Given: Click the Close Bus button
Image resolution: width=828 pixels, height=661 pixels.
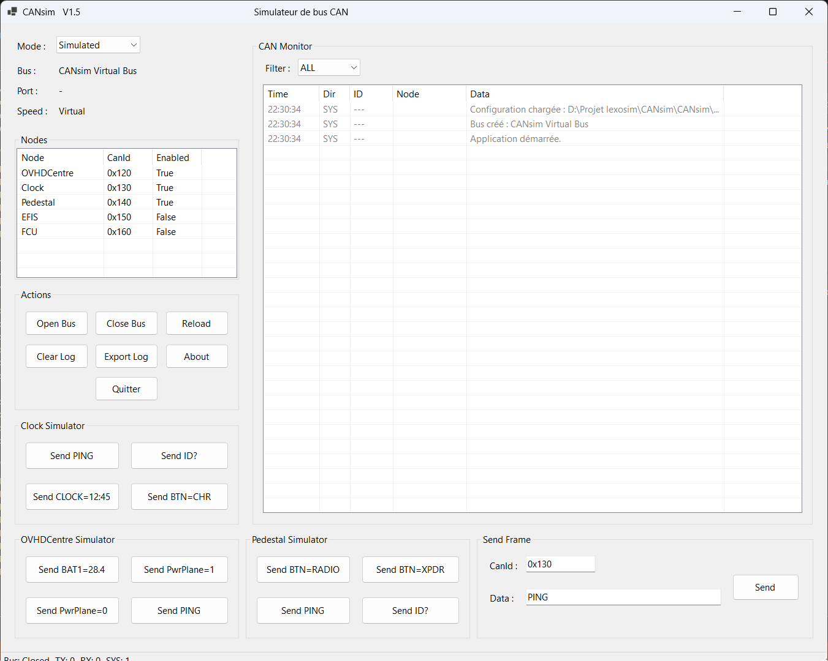Looking at the screenshot, I should point(126,324).
